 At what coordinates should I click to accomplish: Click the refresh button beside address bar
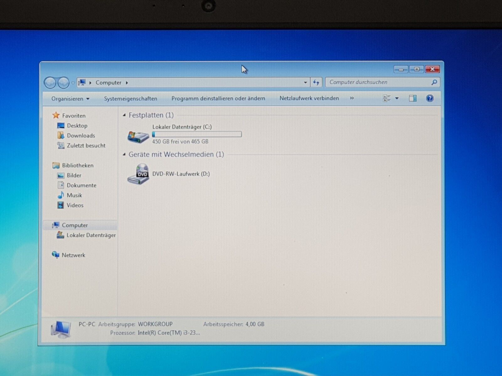pos(316,82)
